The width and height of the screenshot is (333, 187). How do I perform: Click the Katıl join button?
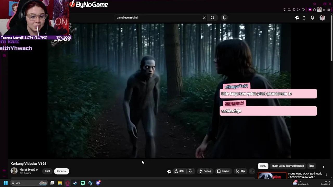tap(47, 171)
